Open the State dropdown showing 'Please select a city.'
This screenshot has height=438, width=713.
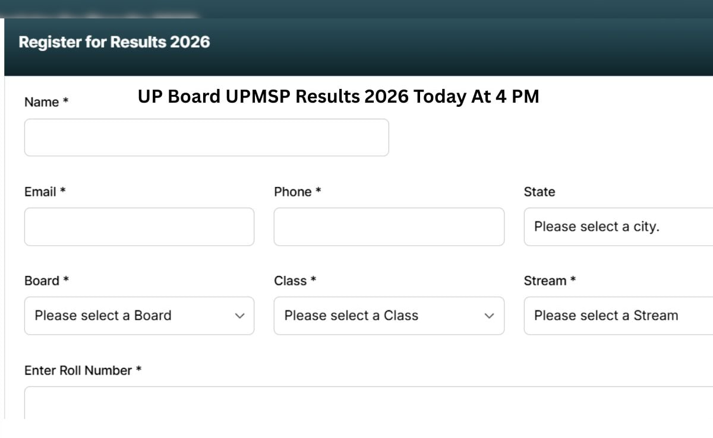click(618, 227)
